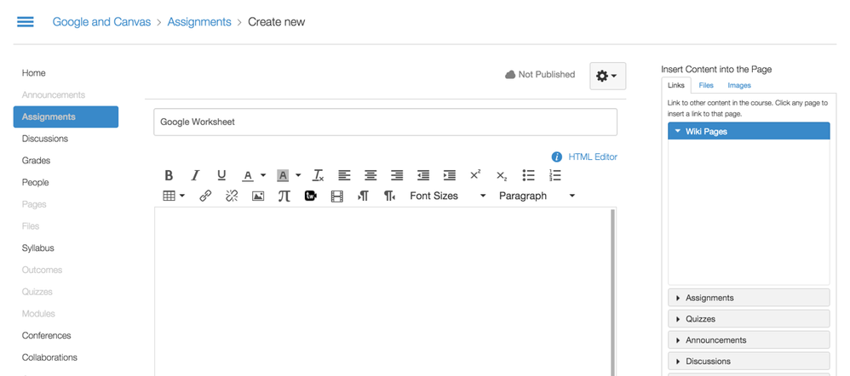
Task: Remove link with broken chain icon
Action: coord(232,196)
